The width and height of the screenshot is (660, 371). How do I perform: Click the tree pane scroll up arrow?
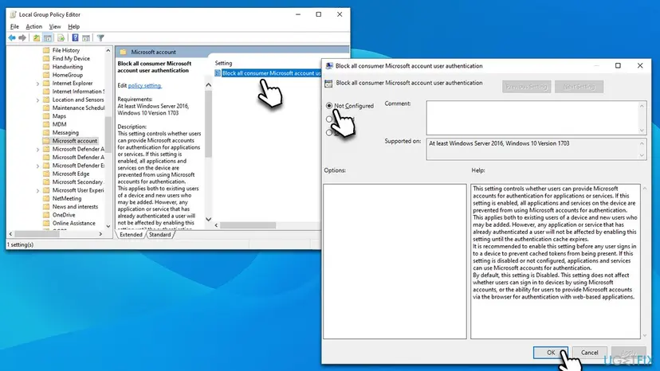[108, 50]
